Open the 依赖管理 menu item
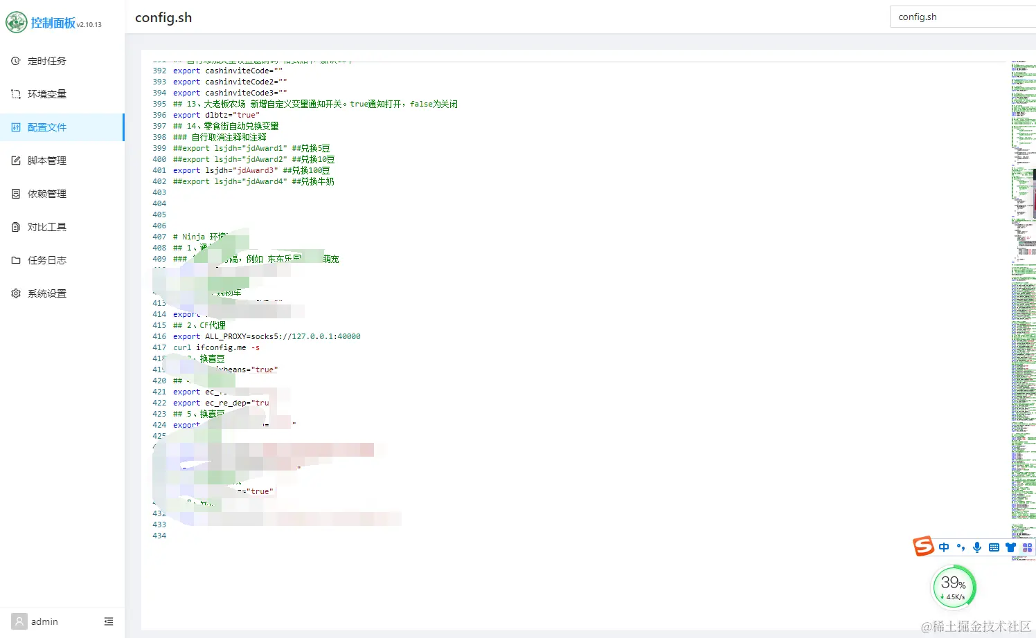 pos(62,194)
